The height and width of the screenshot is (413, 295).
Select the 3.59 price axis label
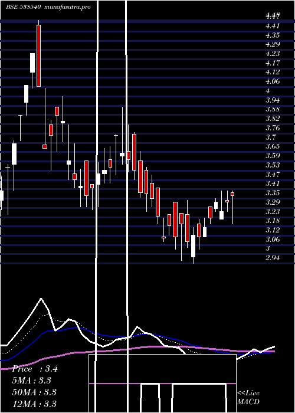[273, 156]
